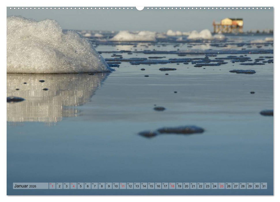Select day 26 Monday cell
The width and height of the screenshot is (280, 202).
tap(230, 186)
